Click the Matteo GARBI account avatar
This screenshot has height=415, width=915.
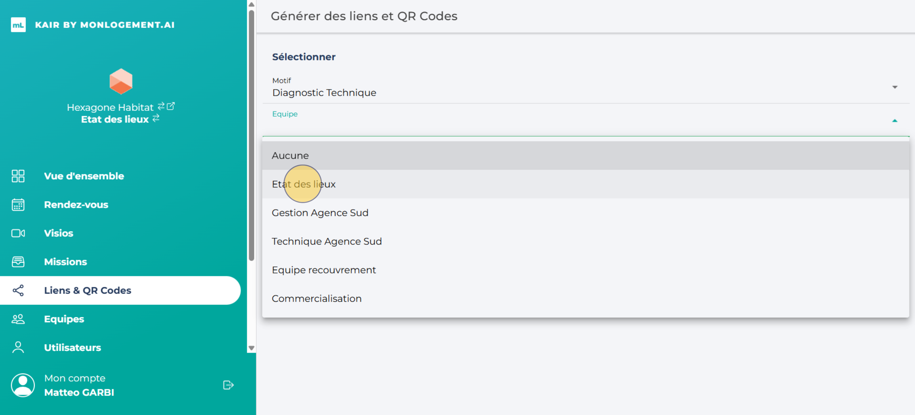click(x=23, y=385)
